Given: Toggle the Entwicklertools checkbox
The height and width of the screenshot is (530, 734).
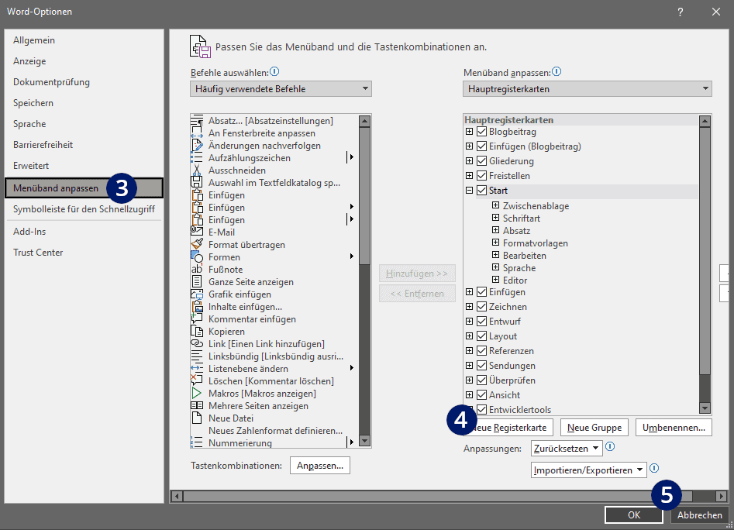Looking at the screenshot, I should pyautogui.click(x=481, y=409).
